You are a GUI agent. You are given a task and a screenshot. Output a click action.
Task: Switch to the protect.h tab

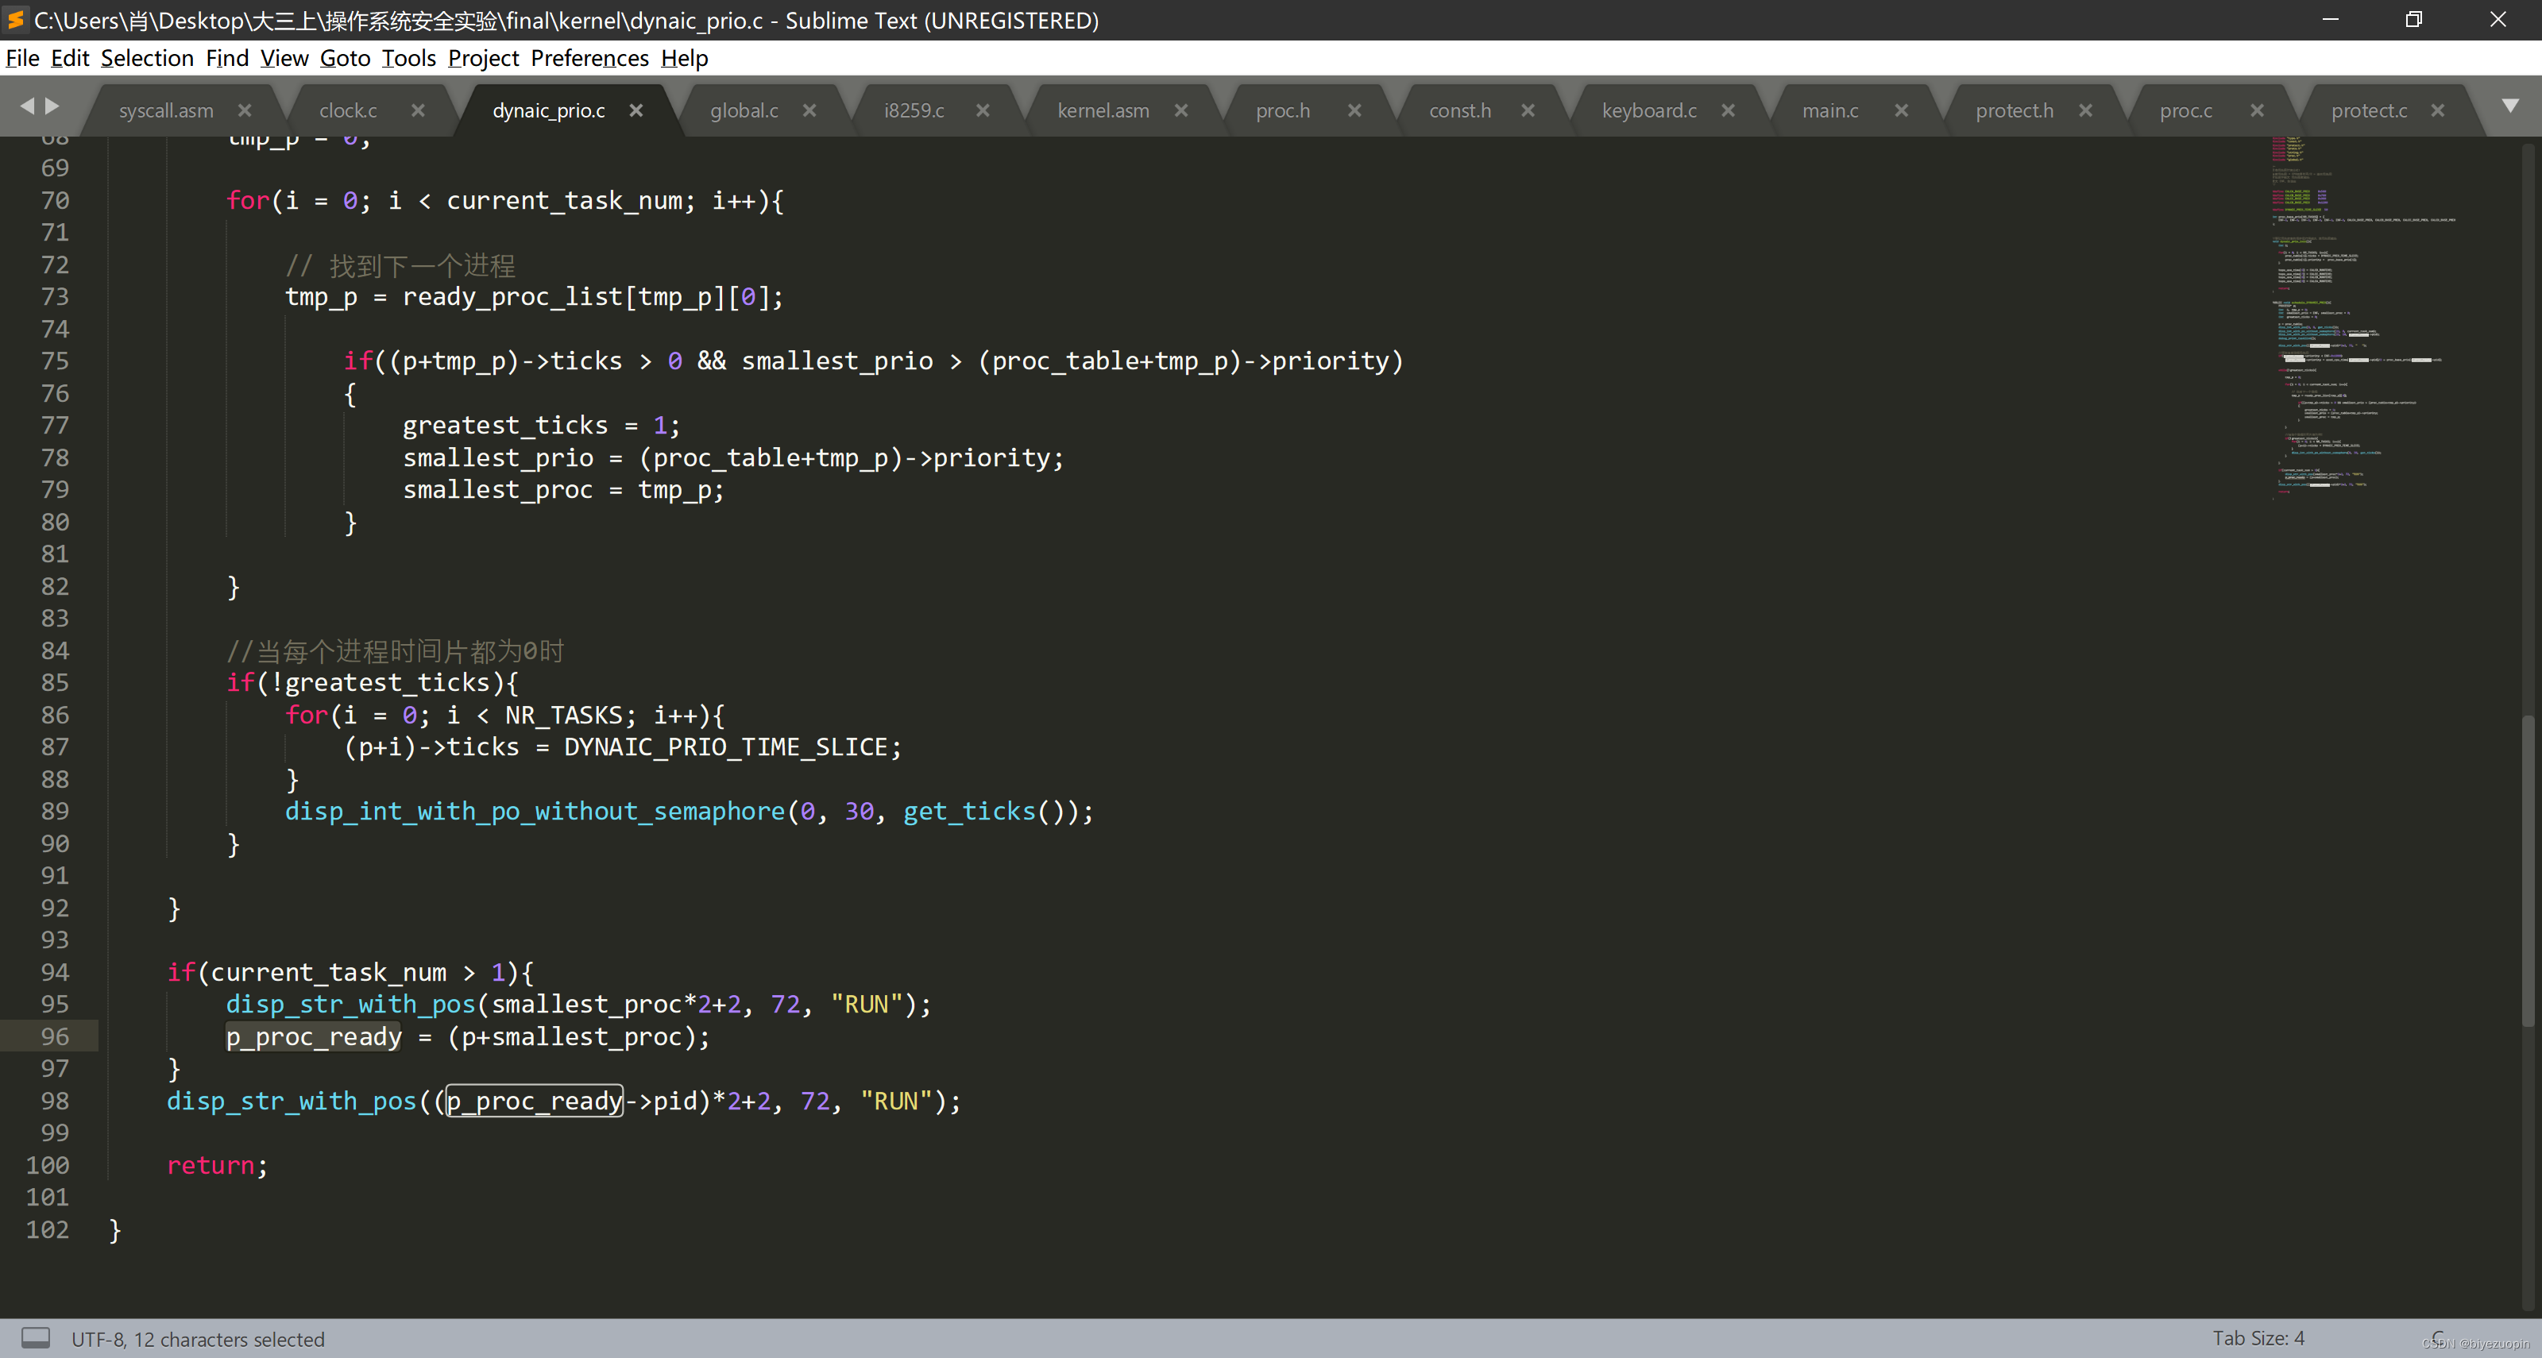click(2014, 110)
